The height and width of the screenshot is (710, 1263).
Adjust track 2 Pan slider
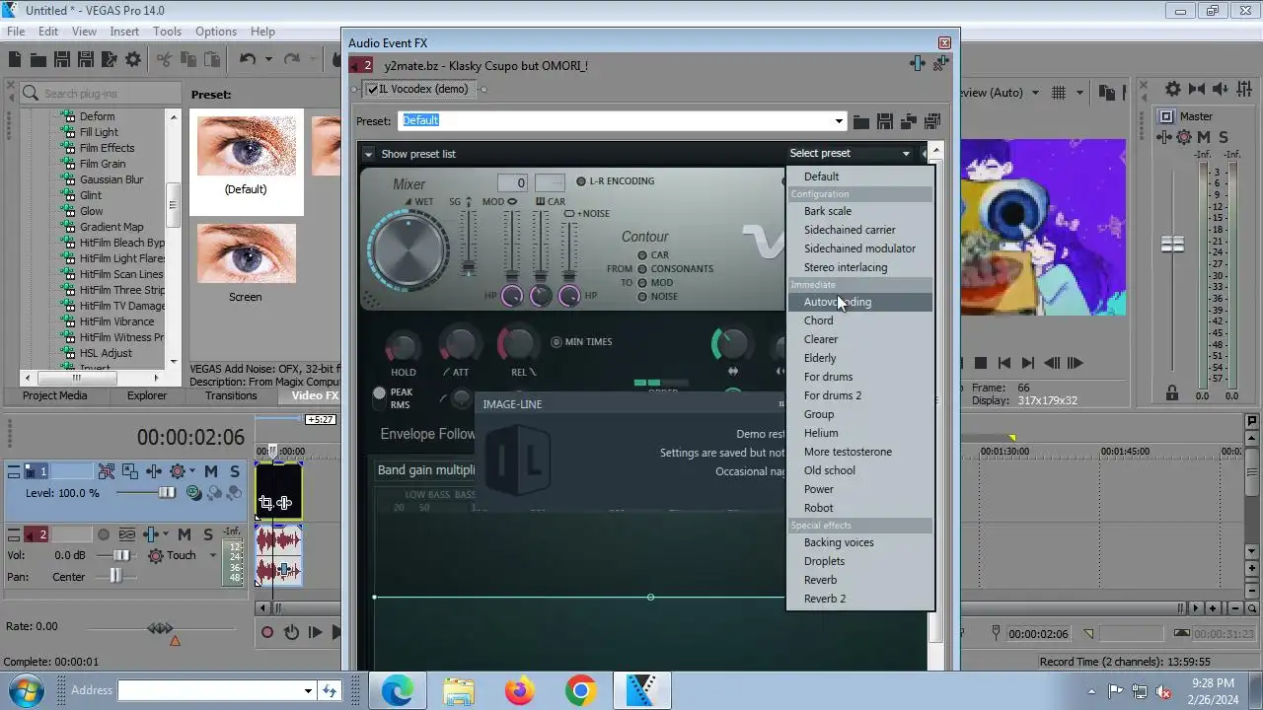click(117, 576)
